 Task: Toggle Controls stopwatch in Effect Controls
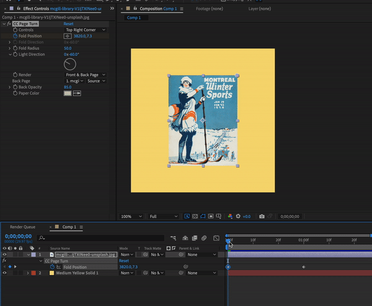(x=15, y=30)
